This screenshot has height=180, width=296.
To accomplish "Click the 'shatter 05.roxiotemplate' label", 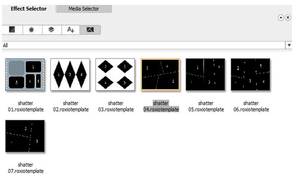I will tap(206, 106).
